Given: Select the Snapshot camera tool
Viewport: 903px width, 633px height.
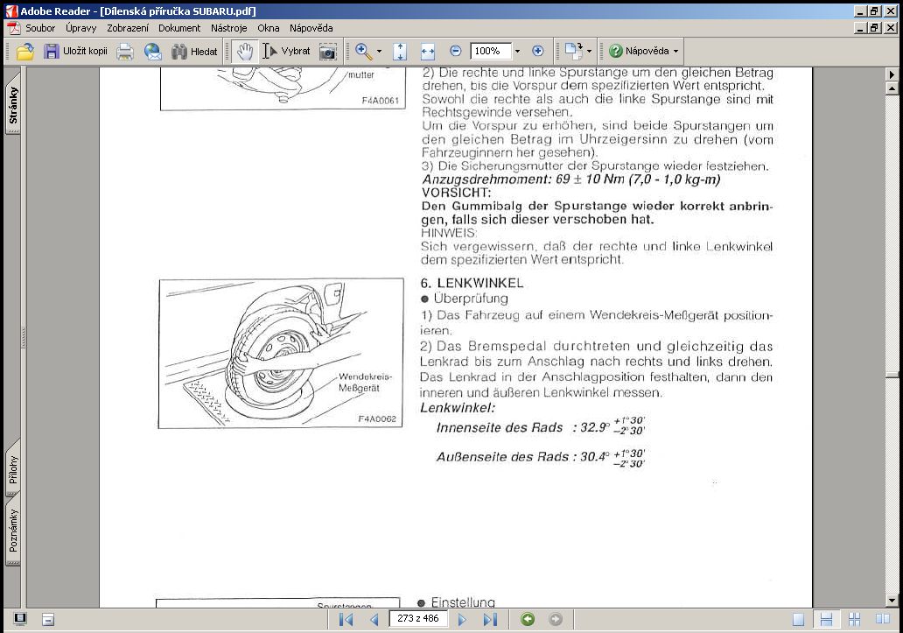Looking at the screenshot, I should point(327,52).
